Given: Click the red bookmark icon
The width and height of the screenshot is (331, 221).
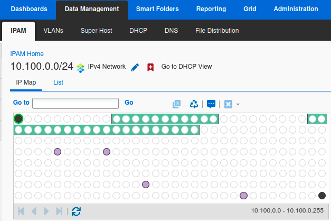Looking at the screenshot, I should coord(150,67).
